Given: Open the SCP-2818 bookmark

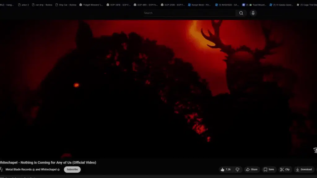Looking at the screenshot, I should pyautogui.click(x=119, y=5).
